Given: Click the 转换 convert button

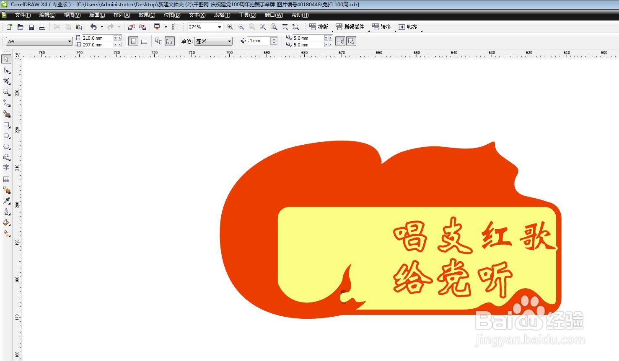Looking at the screenshot, I should click(381, 27).
